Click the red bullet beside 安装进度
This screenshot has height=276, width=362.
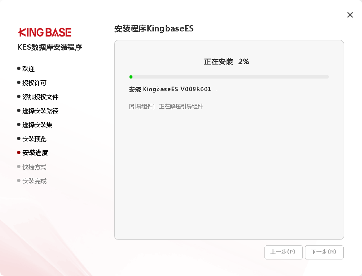(19, 152)
